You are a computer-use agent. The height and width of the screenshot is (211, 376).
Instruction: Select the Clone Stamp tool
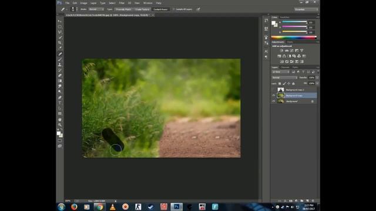[60, 65]
